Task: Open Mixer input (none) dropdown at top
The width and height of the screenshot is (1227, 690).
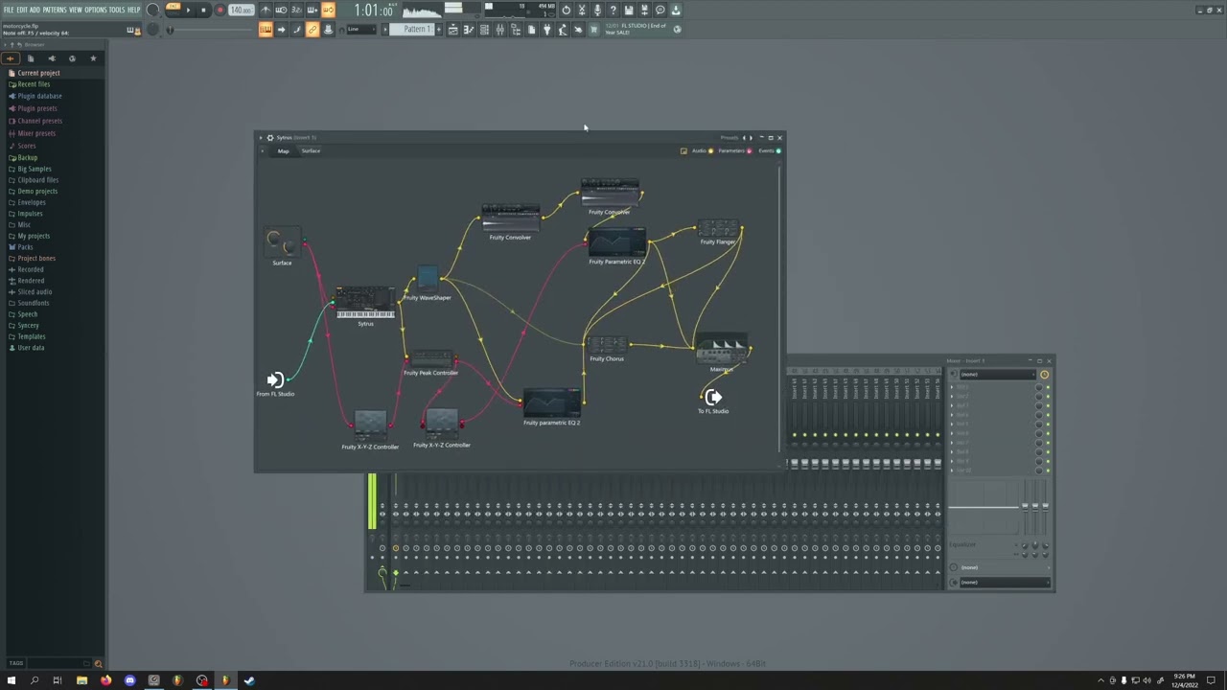Action: coord(997,375)
